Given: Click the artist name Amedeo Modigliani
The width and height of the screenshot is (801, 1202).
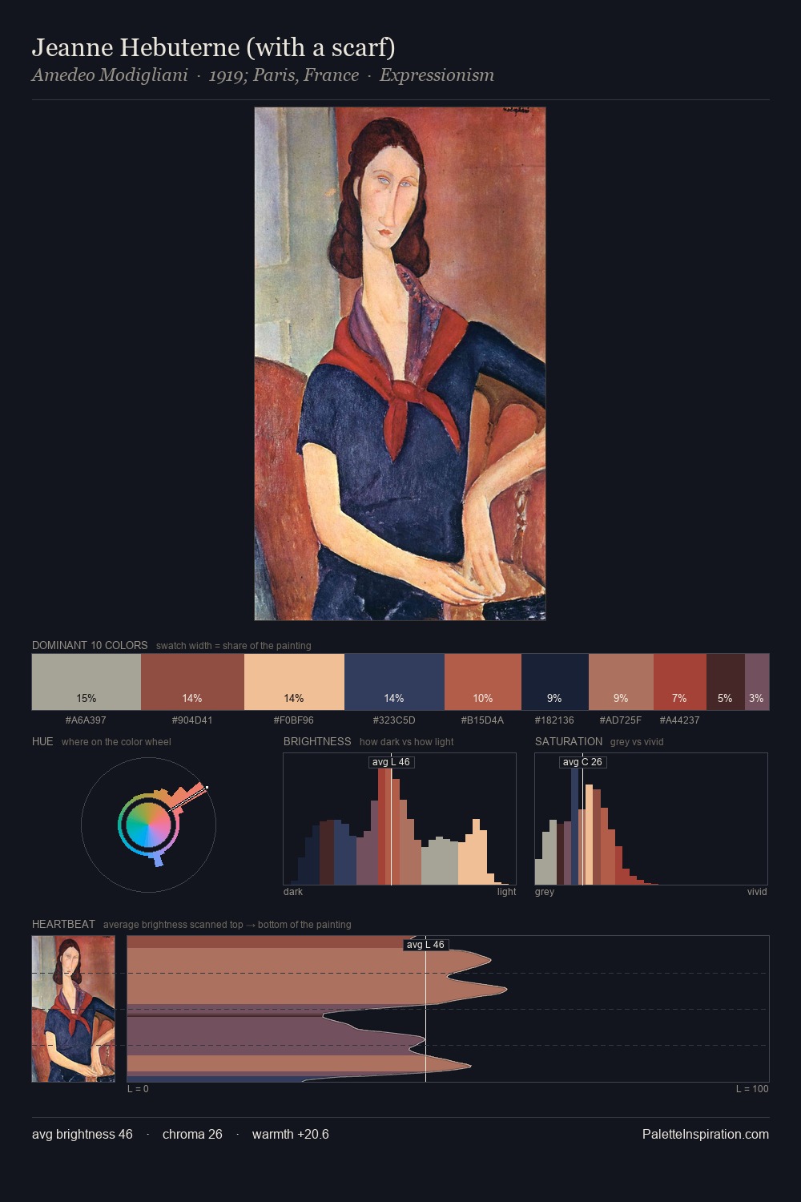Looking at the screenshot, I should (x=110, y=75).
